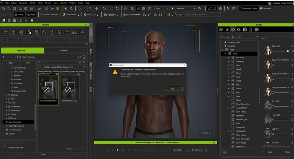Click the Substance Painter icon
The image size is (294, 159).
point(110,14)
